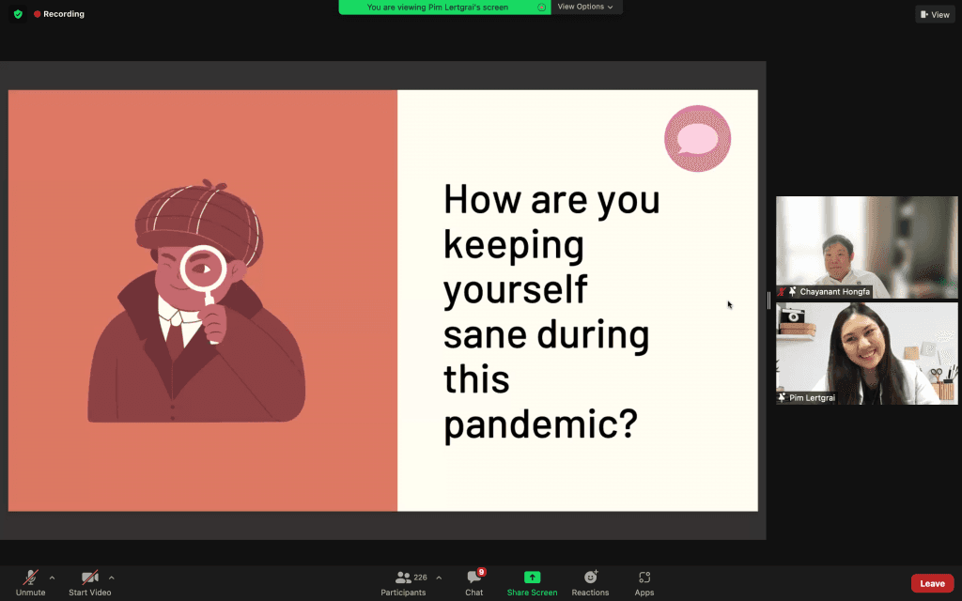The width and height of the screenshot is (962, 601).
Task: Expand video options arrow beside Start Video
Action: click(112, 578)
